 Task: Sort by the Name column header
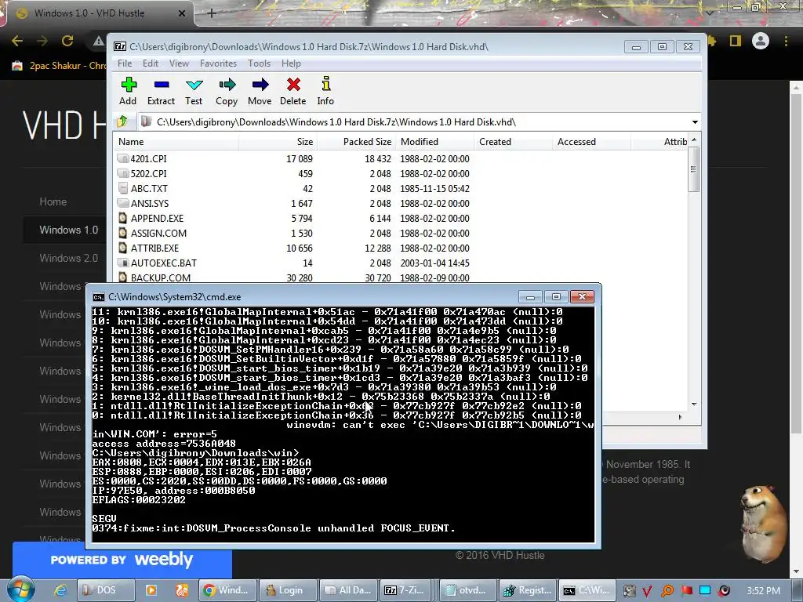[176, 142]
